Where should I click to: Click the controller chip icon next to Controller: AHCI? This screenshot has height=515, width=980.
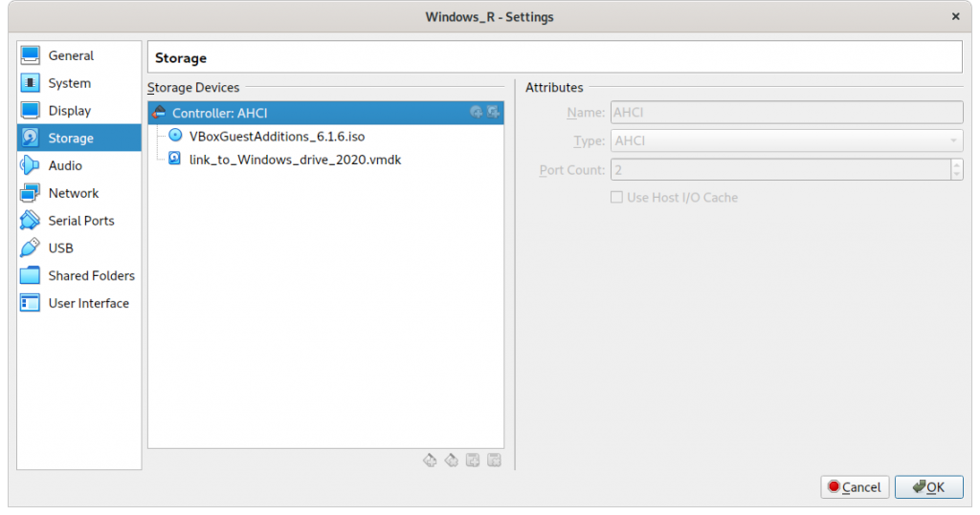point(159,113)
